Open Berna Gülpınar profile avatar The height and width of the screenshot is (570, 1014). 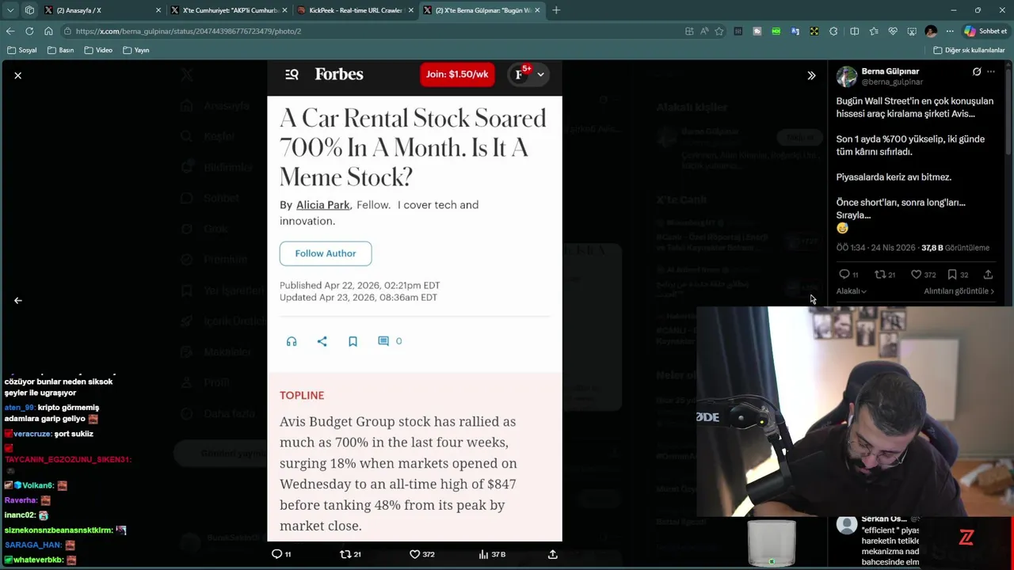pos(847,76)
